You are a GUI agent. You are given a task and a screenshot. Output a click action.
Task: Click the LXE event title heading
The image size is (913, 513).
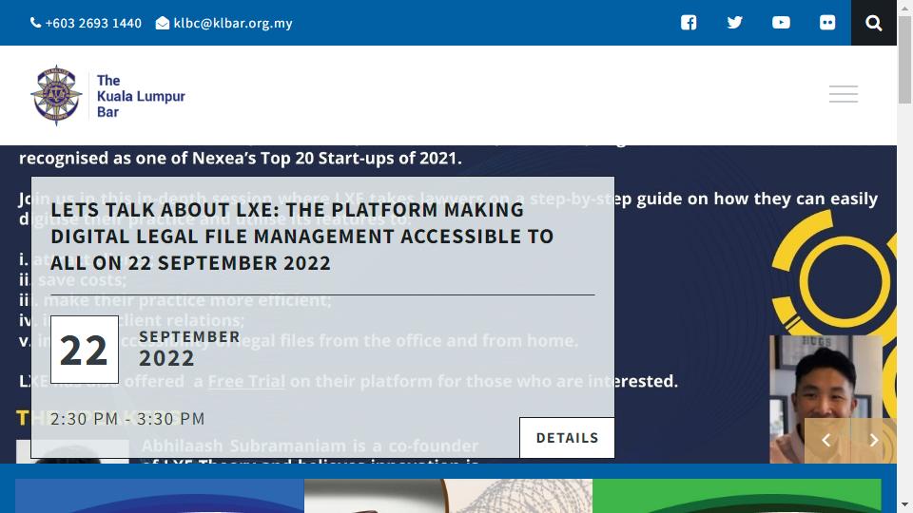301,237
